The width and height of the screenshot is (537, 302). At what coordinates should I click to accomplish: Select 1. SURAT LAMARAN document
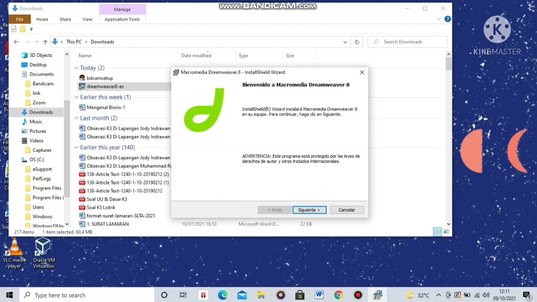[107, 224]
